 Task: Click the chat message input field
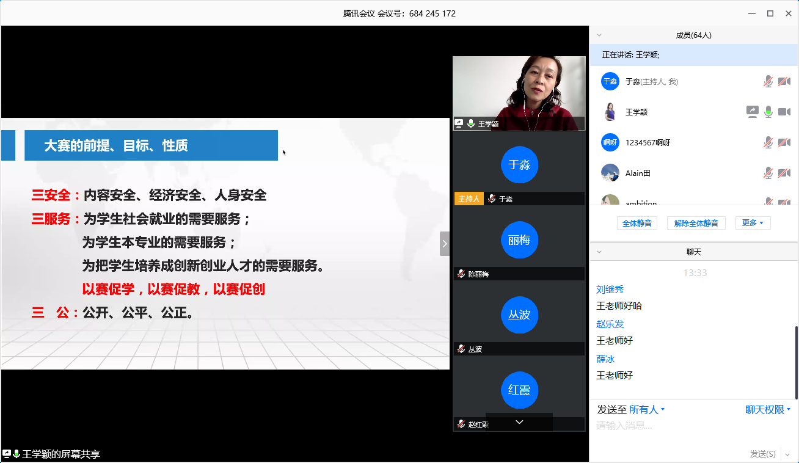690,426
